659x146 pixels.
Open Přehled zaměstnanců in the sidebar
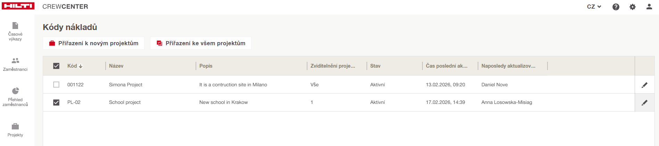click(x=15, y=97)
